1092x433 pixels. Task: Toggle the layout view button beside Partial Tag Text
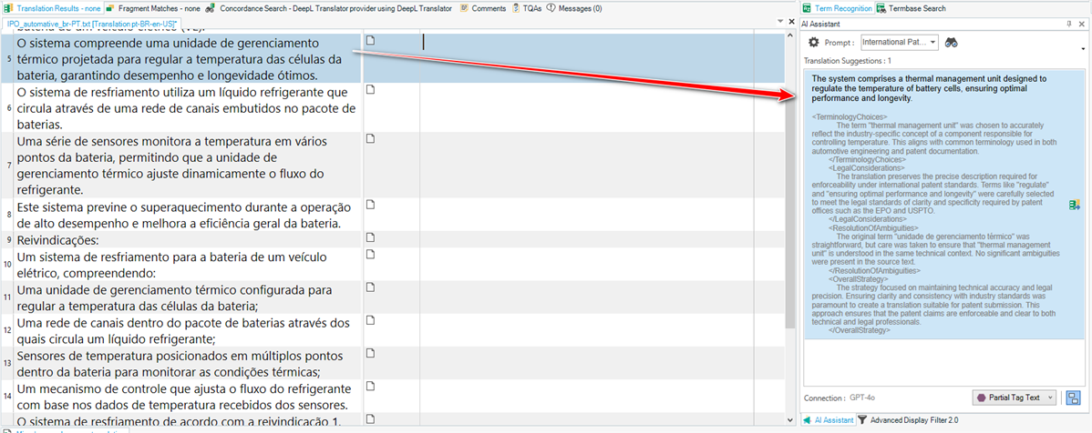[1073, 398]
